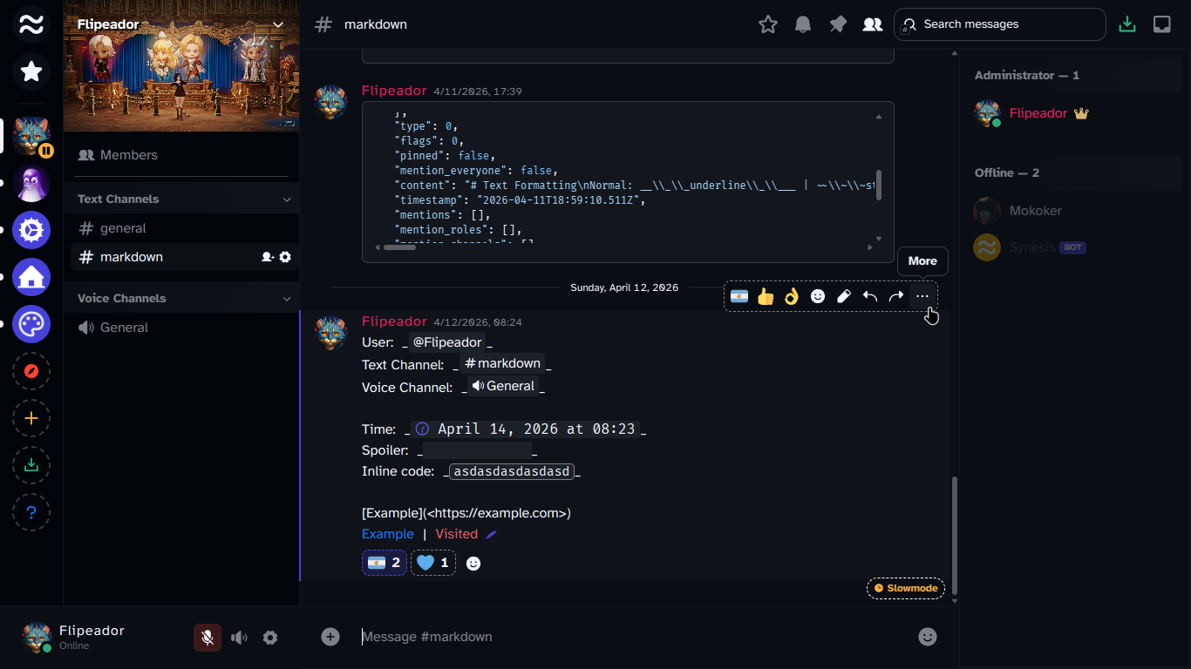Open the home wave logo icon

point(31,24)
